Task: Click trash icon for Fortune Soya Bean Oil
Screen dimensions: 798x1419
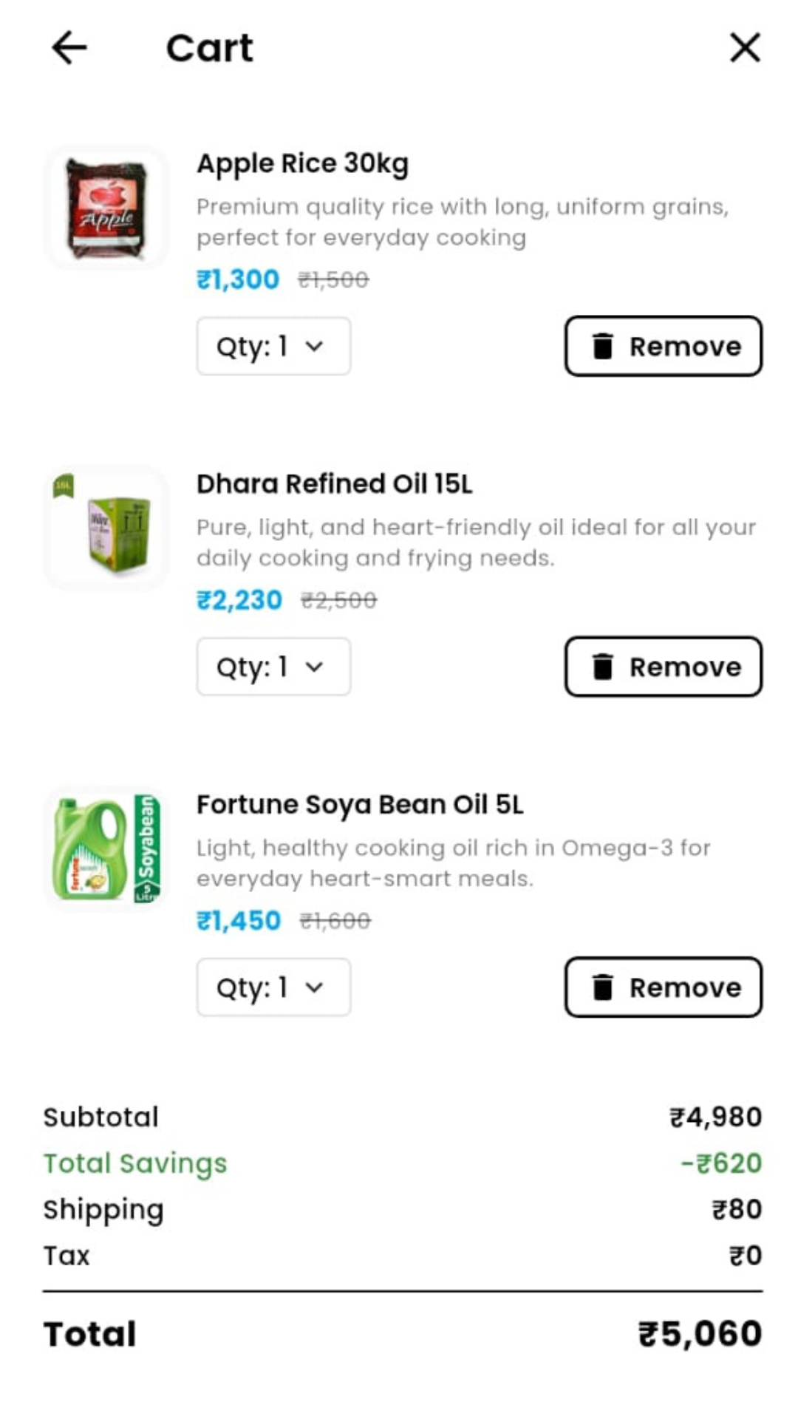Action: click(x=603, y=987)
